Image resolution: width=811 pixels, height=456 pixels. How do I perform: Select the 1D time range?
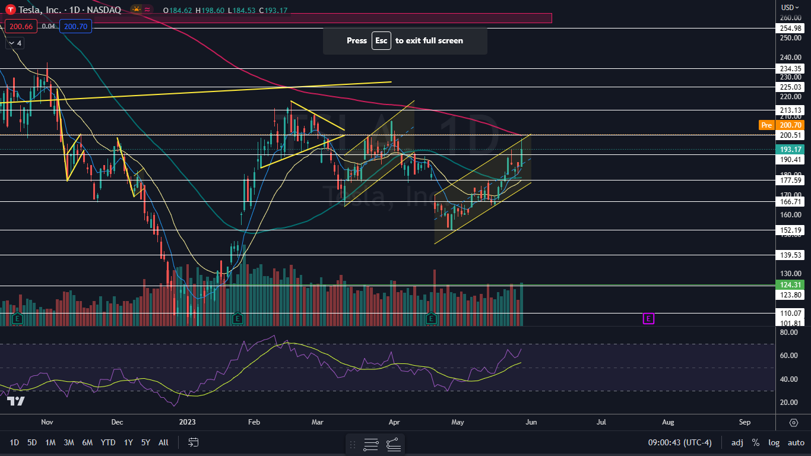point(14,442)
